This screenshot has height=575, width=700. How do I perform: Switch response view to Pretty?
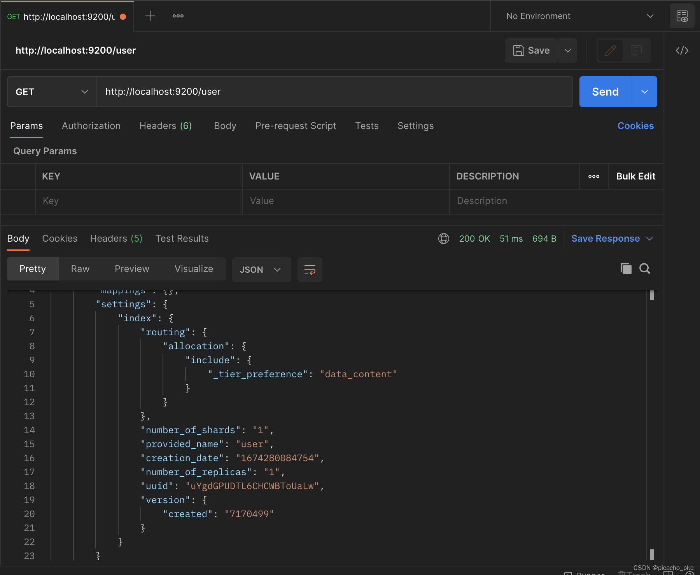pos(33,269)
